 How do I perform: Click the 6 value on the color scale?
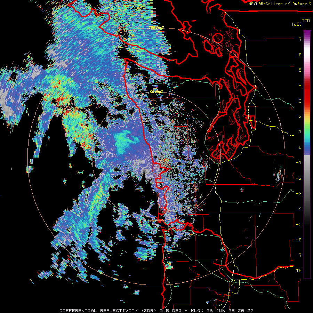pyautogui.click(x=300, y=55)
